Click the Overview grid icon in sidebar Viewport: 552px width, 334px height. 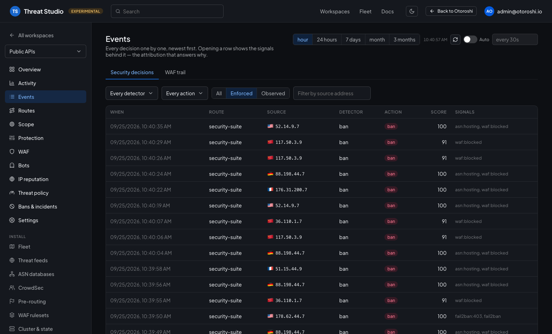(12, 69)
